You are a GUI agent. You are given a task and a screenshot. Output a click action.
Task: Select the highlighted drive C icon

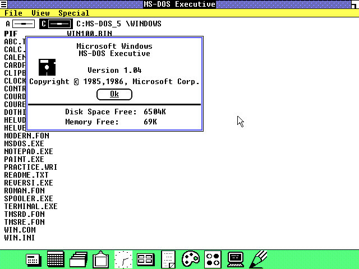click(x=56, y=24)
